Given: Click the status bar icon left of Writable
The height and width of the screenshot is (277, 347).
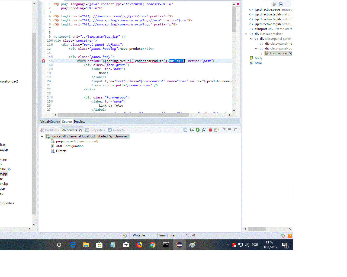Looking at the screenshot, I should tap(125, 236).
